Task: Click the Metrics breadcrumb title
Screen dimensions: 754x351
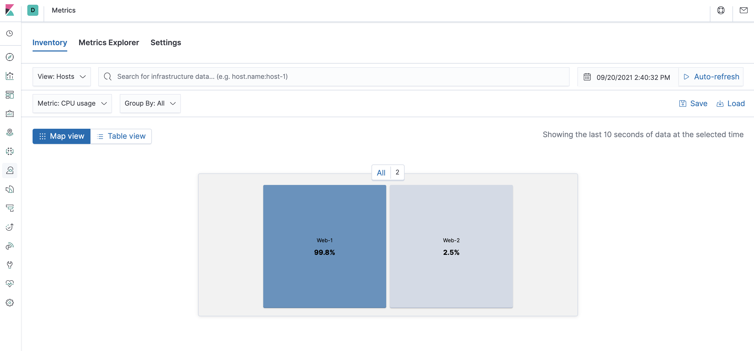Action: [x=64, y=10]
